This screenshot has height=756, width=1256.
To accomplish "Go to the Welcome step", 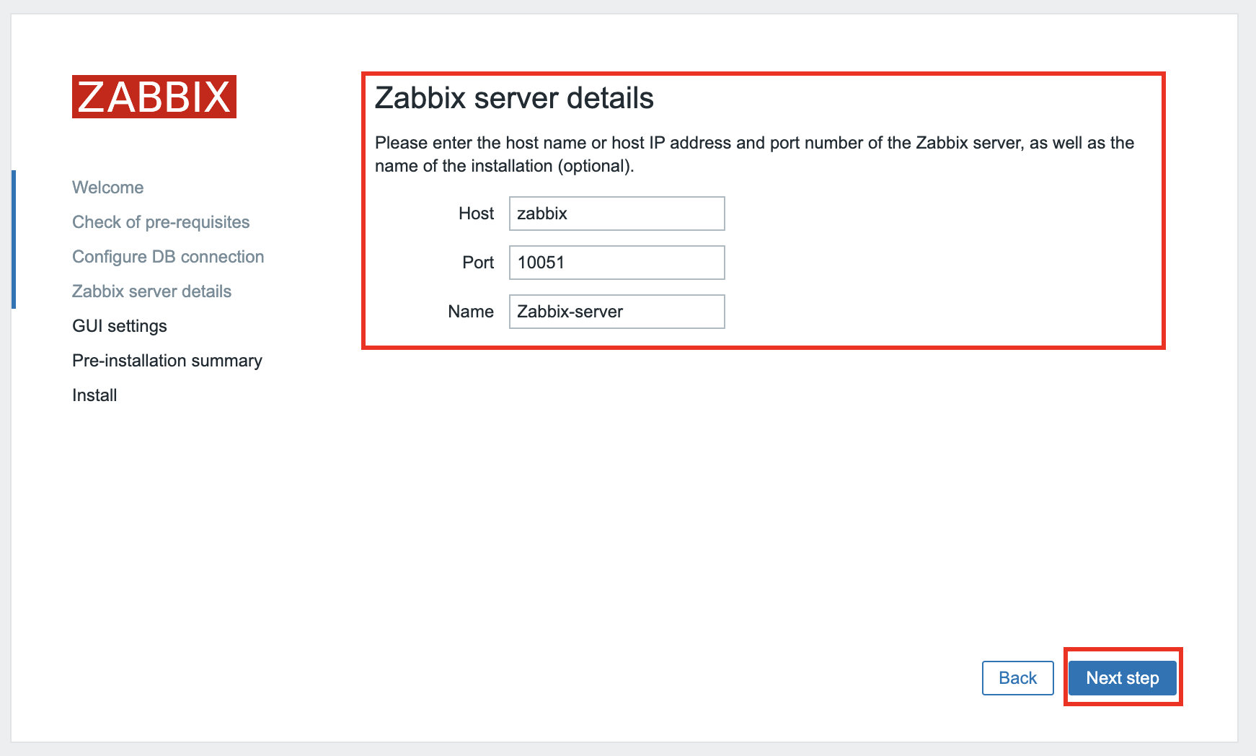I will coord(107,188).
